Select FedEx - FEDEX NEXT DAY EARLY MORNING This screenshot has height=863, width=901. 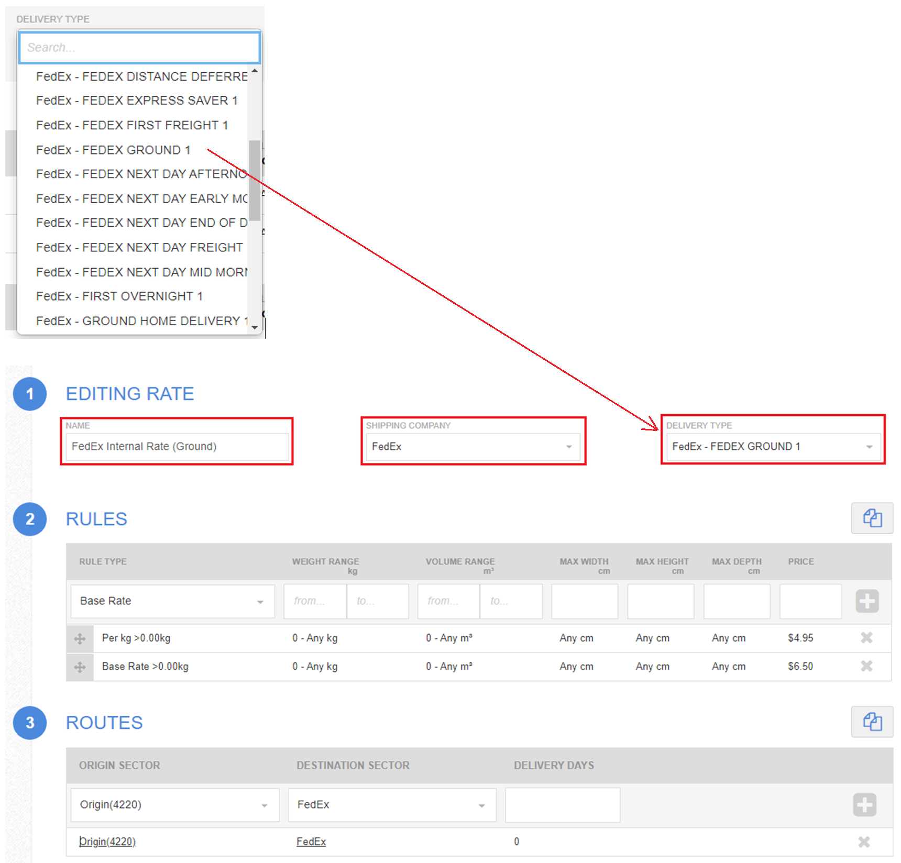pos(141,198)
